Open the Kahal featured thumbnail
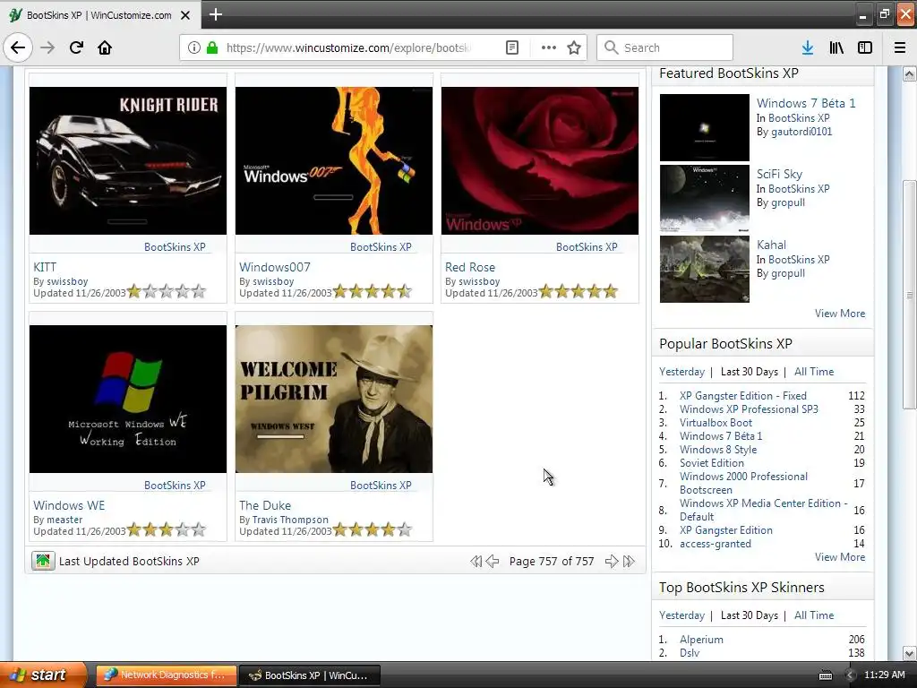The height and width of the screenshot is (688, 917). click(704, 269)
